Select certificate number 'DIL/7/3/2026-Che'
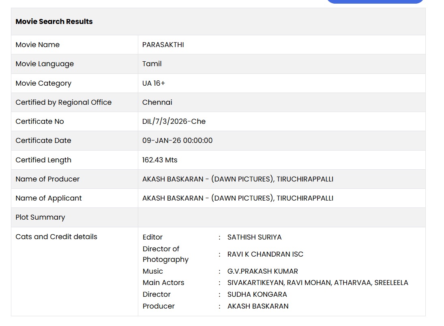The image size is (444, 326). 174,121
